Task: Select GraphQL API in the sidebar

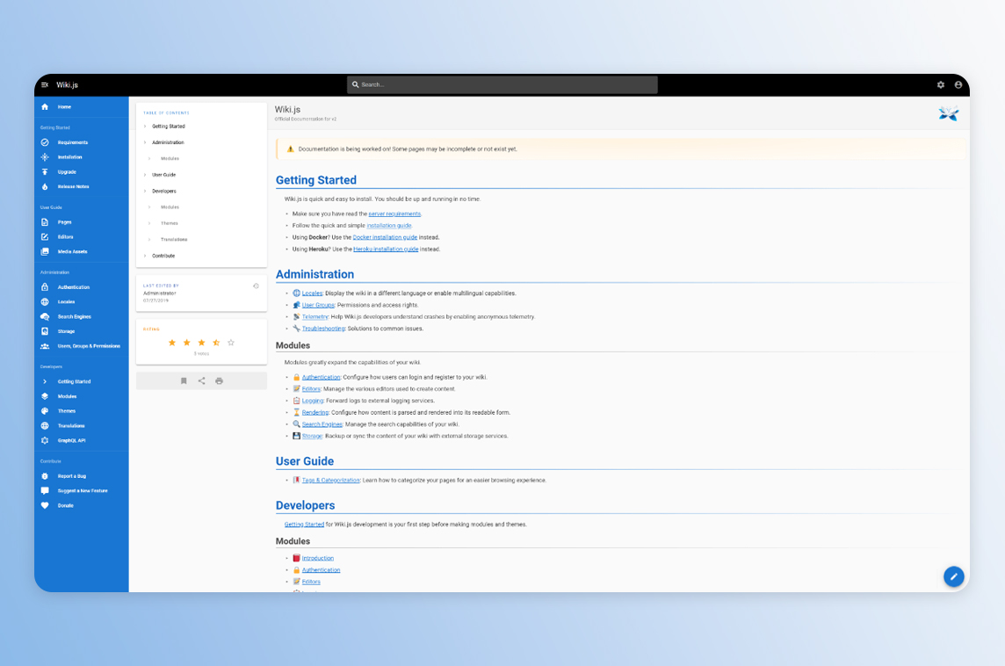Action: tap(71, 440)
